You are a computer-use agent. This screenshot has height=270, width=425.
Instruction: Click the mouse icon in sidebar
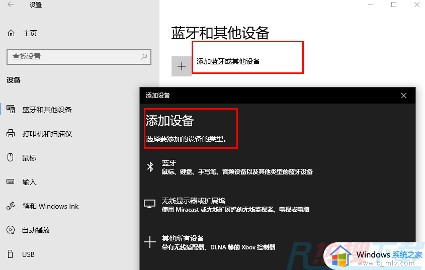(10, 157)
